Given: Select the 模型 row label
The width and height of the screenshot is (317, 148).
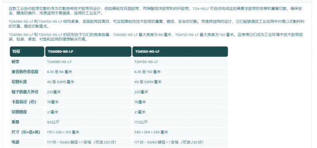Looking at the screenshot, I should [27, 62].
